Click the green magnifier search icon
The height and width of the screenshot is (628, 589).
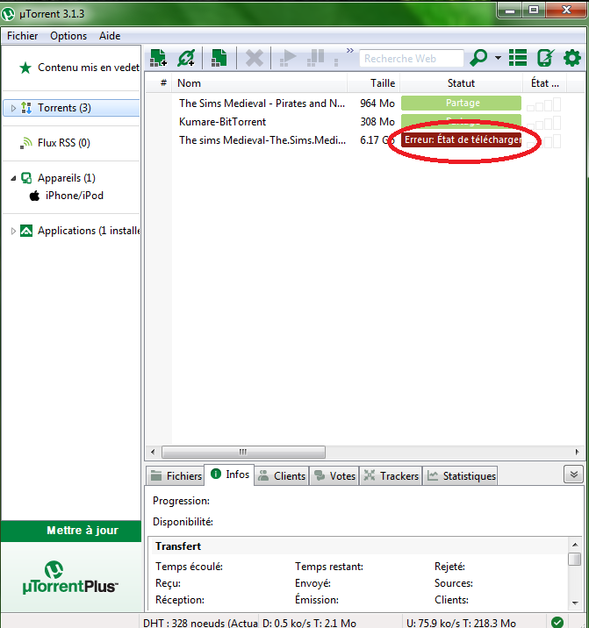click(x=478, y=58)
